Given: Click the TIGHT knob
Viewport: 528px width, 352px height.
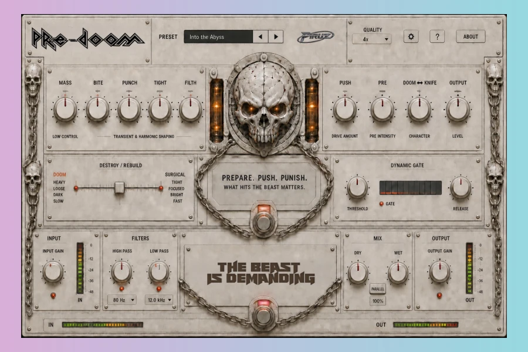Looking at the screenshot, I should pyautogui.click(x=160, y=110).
